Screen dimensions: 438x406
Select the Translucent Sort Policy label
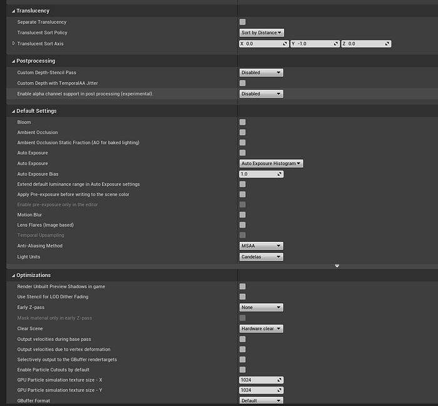[x=42, y=33]
